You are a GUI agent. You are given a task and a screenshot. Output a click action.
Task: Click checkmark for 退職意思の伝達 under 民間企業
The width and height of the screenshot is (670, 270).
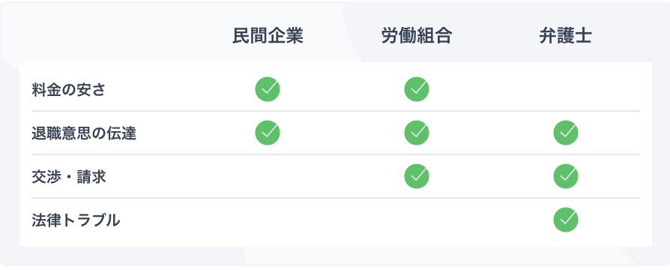(268, 133)
